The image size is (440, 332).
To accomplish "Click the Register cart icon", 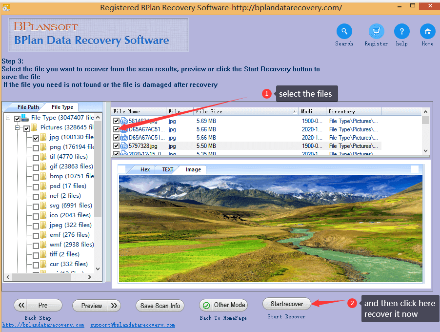I will (376, 31).
